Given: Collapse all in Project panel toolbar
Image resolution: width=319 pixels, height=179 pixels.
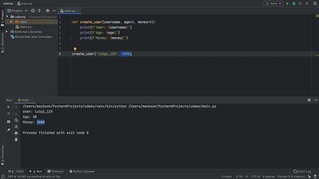Looking at the screenshot, I should [x=39, y=10].
